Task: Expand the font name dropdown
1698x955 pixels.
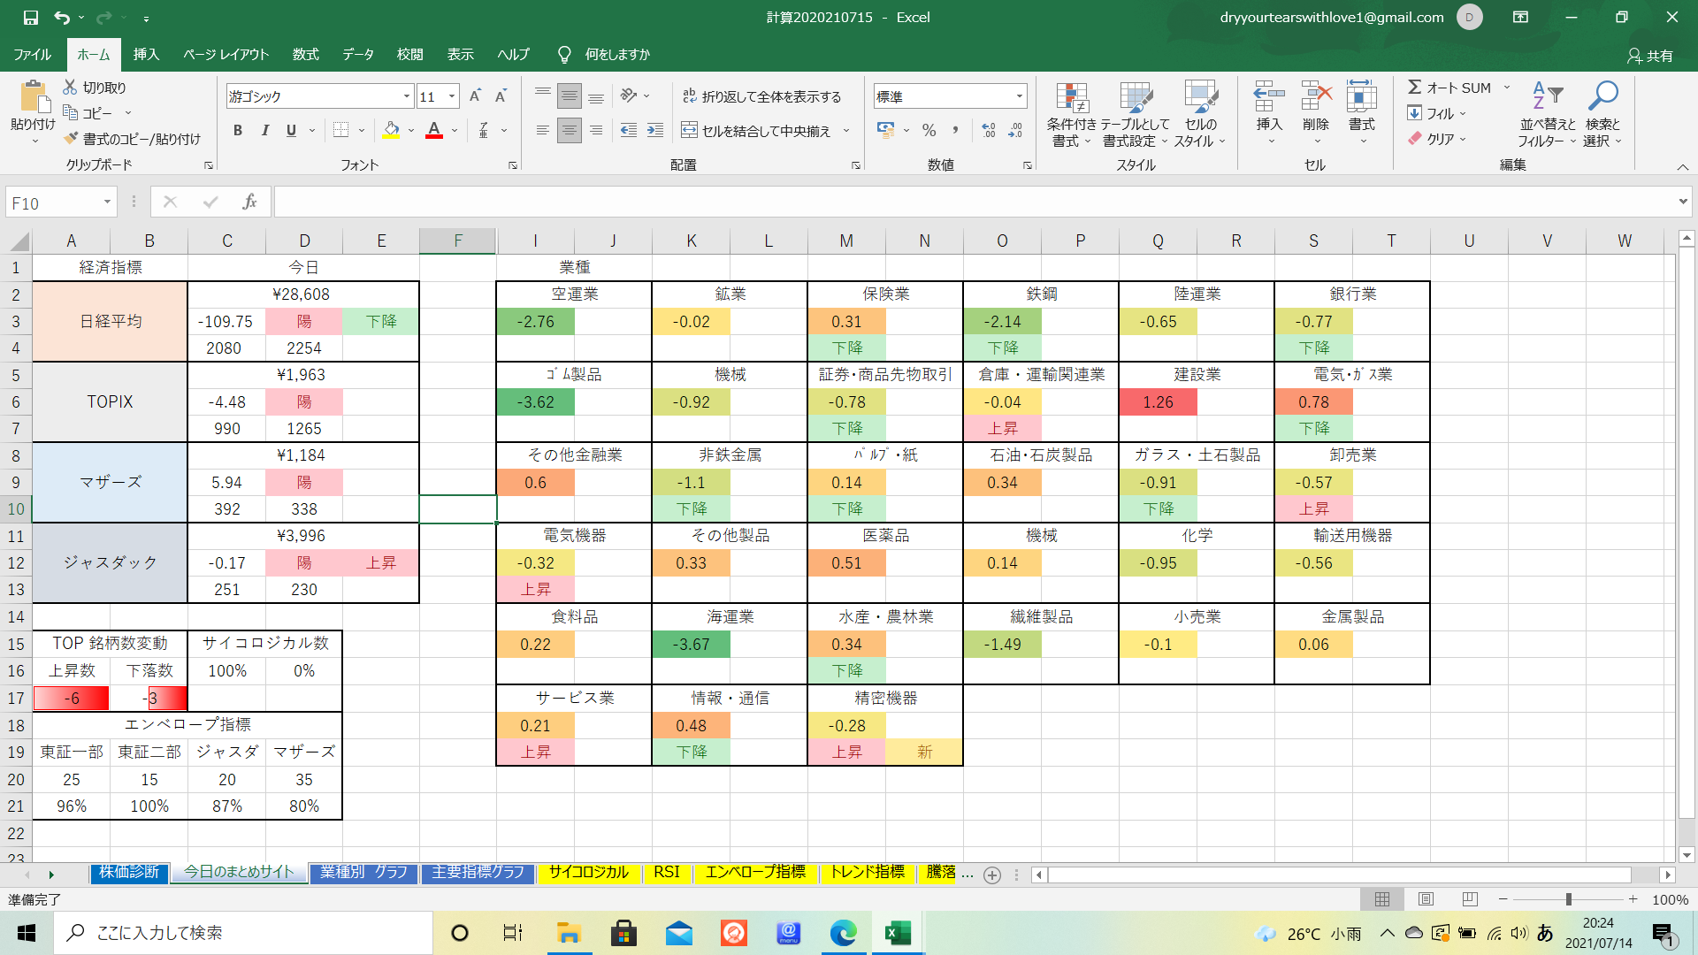Action: click(407, 96)
